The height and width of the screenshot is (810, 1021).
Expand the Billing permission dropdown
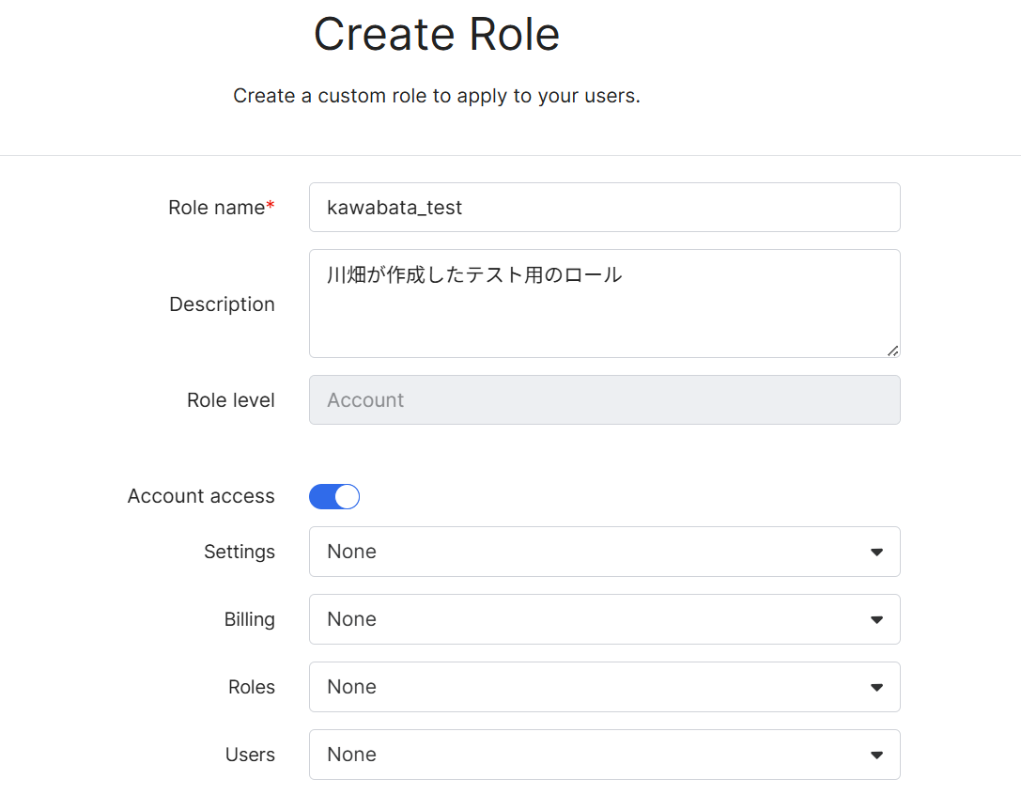click(604, 619)
